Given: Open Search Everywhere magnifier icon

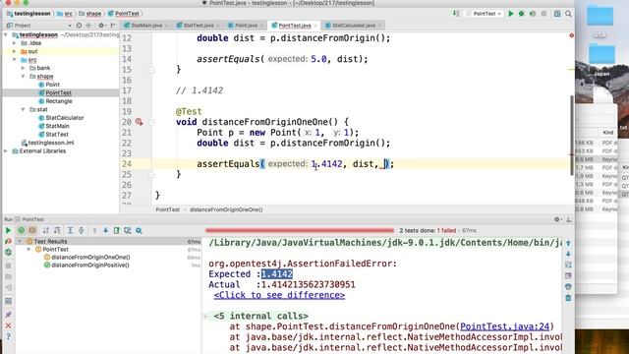Looking at the screenshot, I should tap(568, 14).
